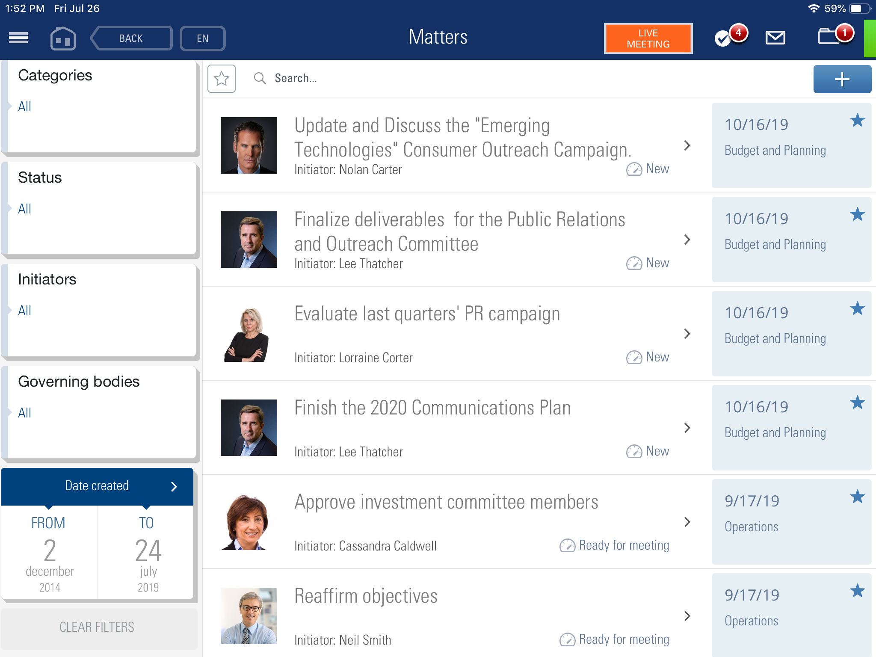Select All under Governing bodies filter
Screen dimensions: 876x657
(25, 413)
